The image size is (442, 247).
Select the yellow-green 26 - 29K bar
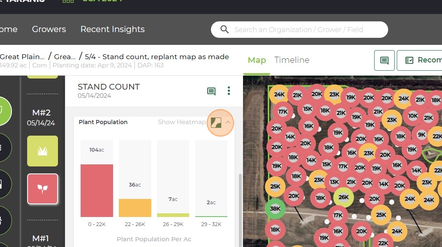click(x=173, y=215)
